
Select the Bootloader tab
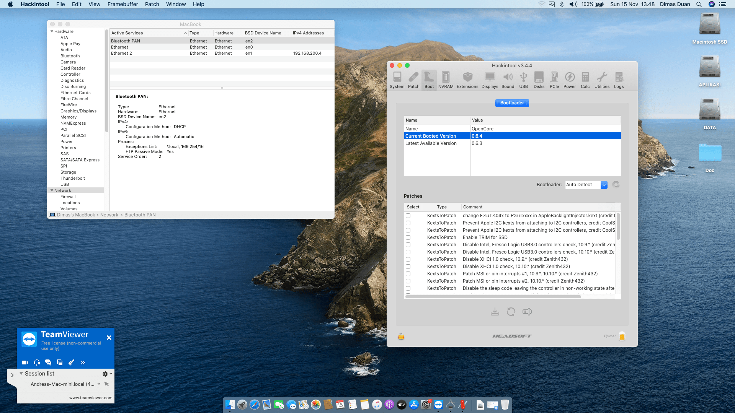[x=512, y=103]
